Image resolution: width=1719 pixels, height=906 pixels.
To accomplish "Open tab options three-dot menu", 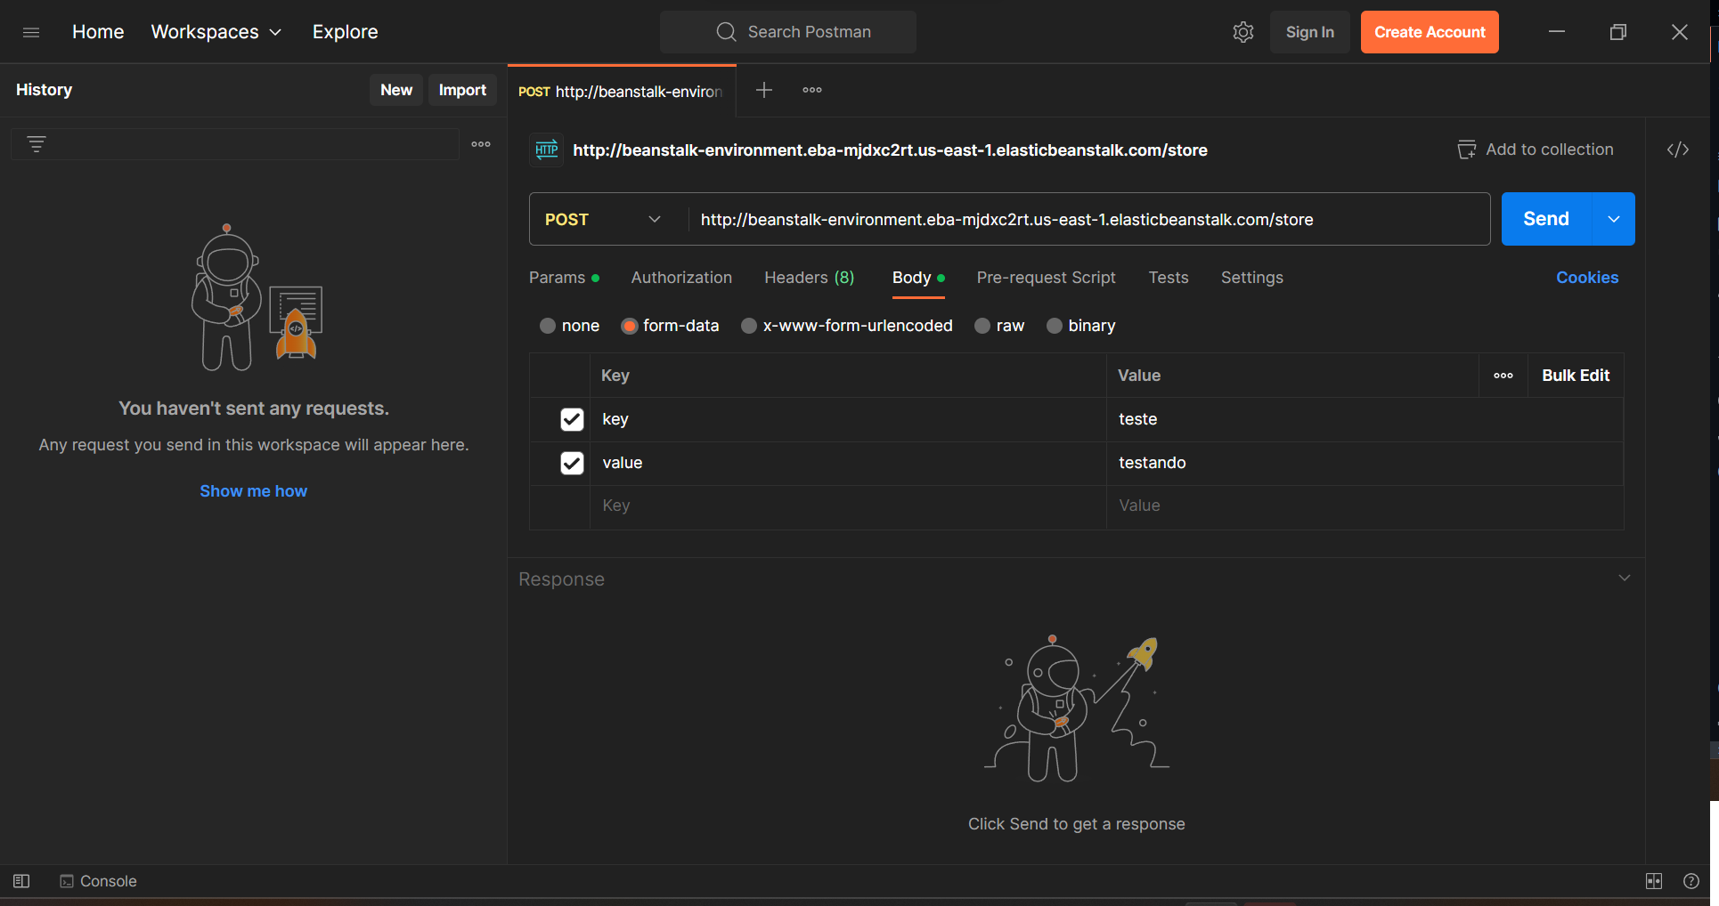I will (812, 90).
